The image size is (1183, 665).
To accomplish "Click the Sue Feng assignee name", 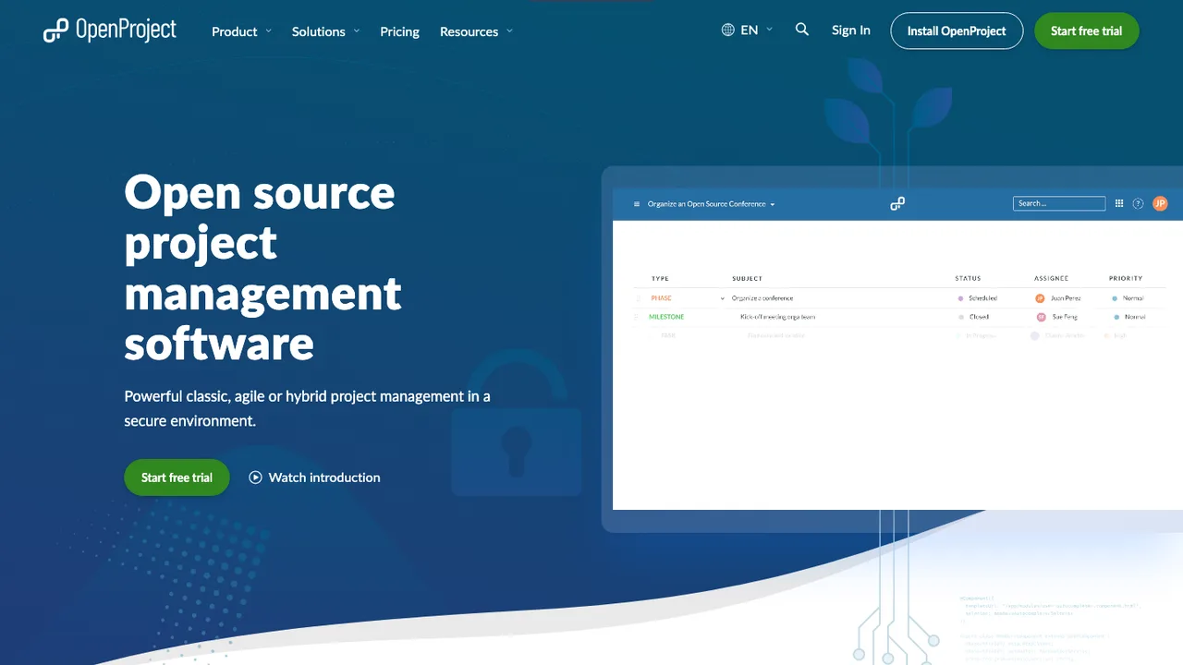I will [1066, 317].
